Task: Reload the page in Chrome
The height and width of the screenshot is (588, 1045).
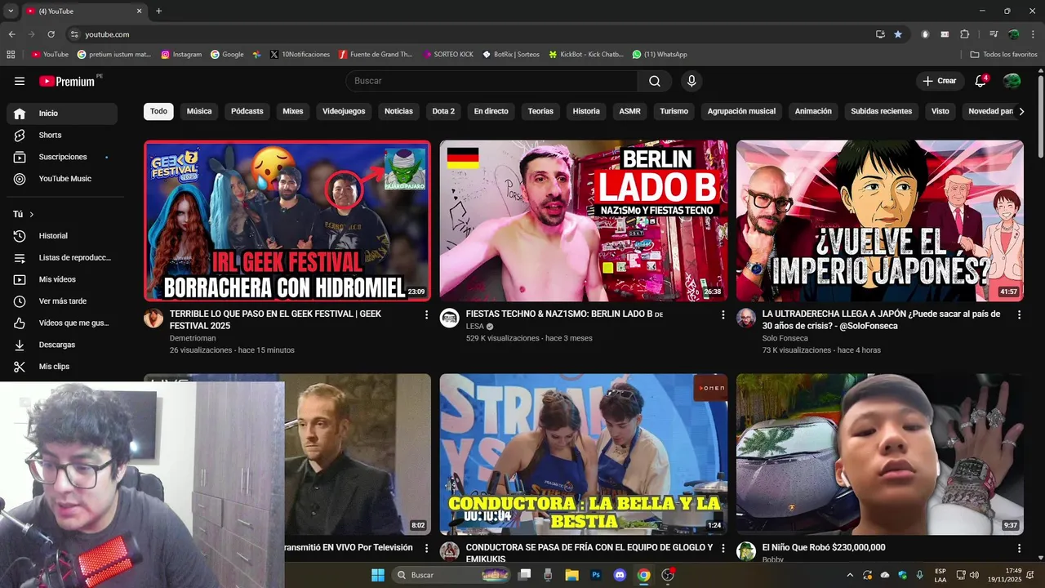Action: (x=51, y=34)
